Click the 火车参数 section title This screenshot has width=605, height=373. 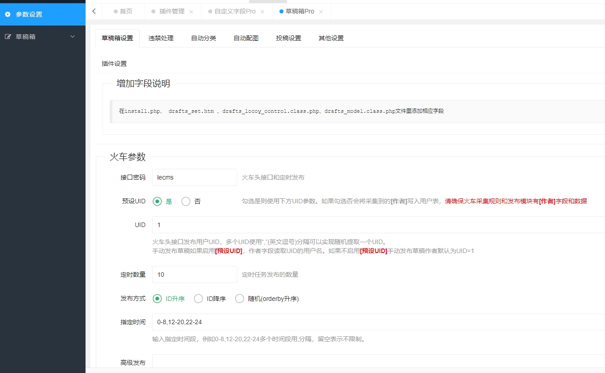pos(128,157)
